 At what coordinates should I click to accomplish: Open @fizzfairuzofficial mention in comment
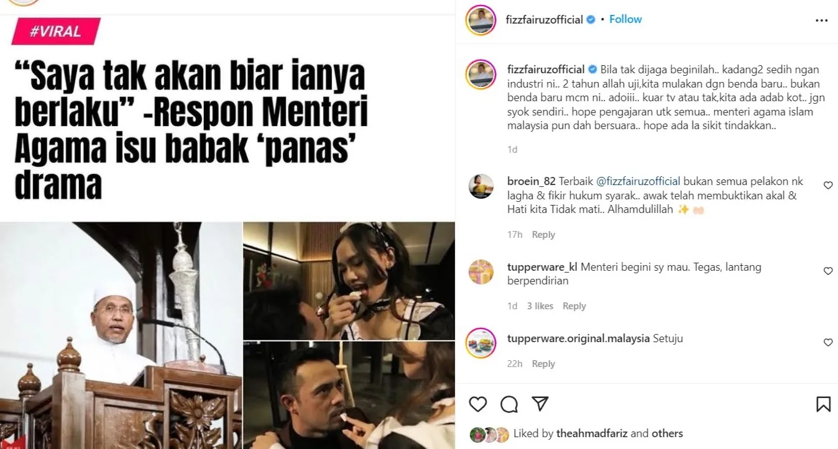(638, 181)
